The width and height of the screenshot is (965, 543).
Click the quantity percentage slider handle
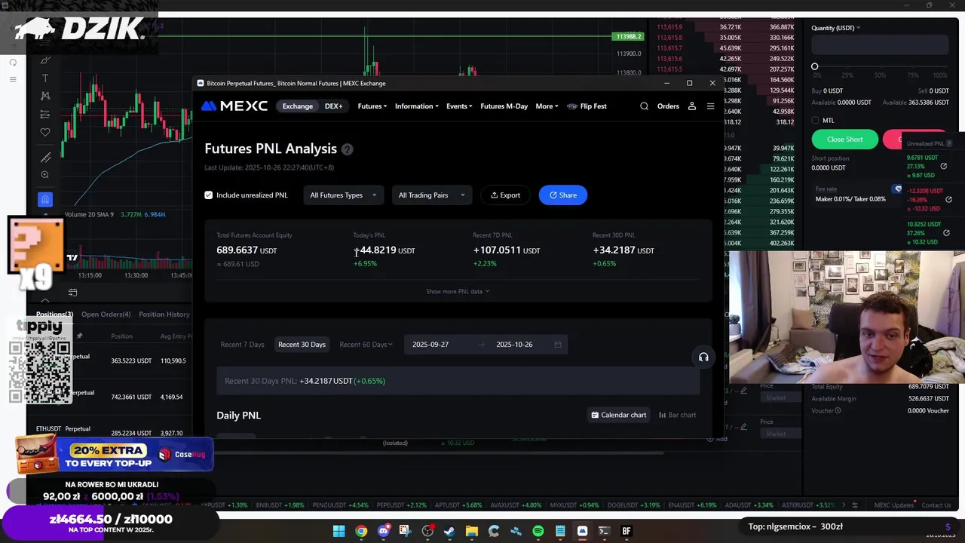[x=814, y=67]
